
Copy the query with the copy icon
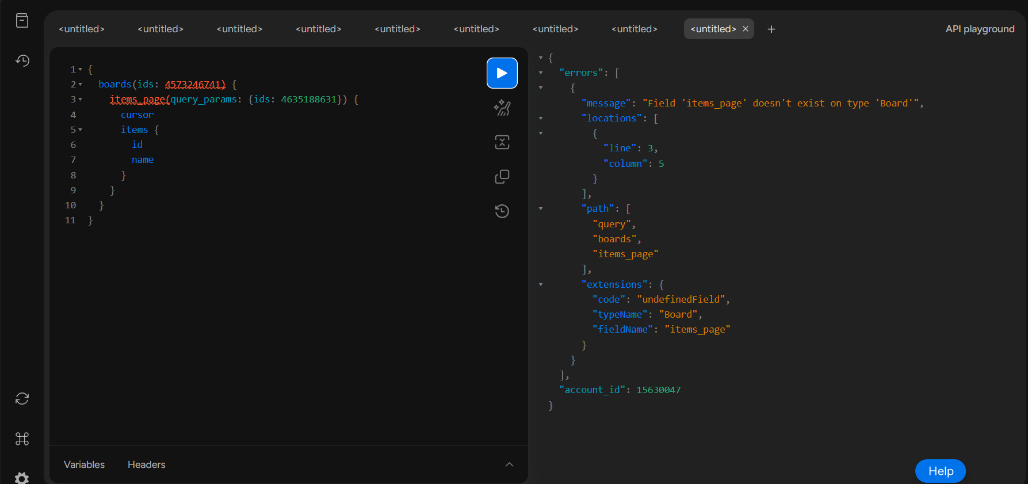click(x=502, y=177)
